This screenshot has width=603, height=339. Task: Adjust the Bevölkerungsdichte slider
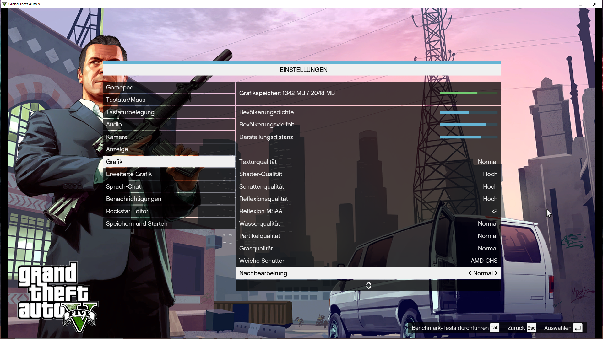point(469,112)
